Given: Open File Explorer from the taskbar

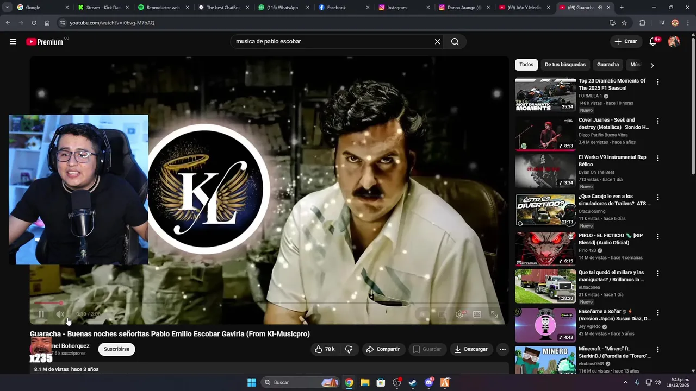Looking at the screenshot, I should point(365,382).
